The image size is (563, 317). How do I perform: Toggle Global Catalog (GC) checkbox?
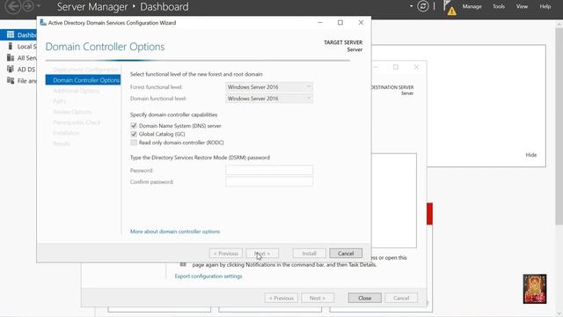pos(134,134)
